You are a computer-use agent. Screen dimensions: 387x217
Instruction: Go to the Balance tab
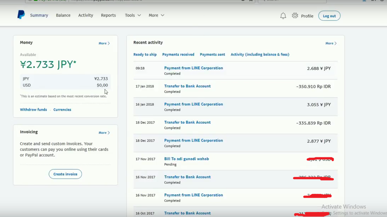(63, 15)
